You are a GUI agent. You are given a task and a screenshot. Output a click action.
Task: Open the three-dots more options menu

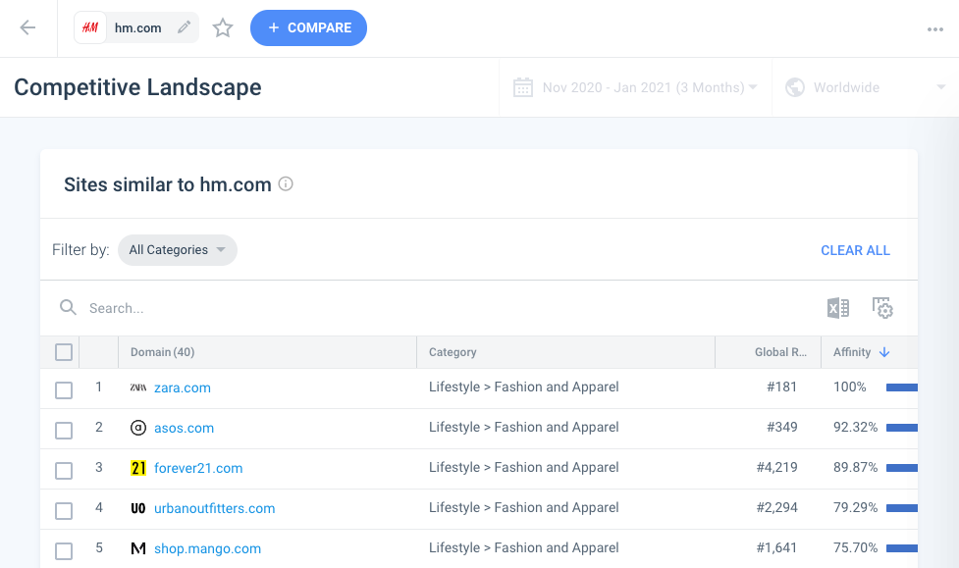[x=935, y=28]
